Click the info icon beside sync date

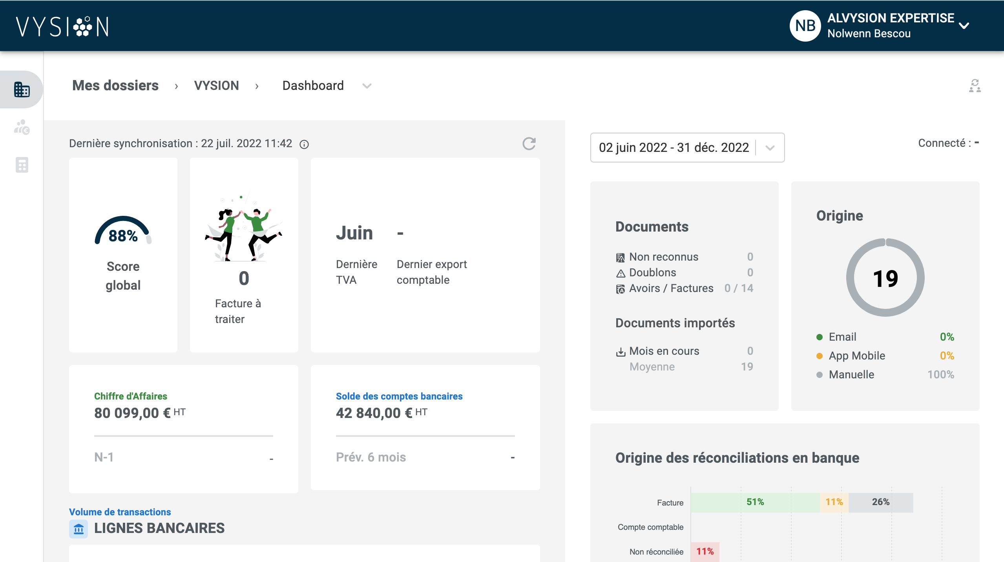point(304,144)
